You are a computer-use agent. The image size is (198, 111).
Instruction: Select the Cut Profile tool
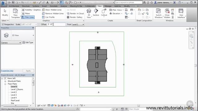[x=48, y=17]
